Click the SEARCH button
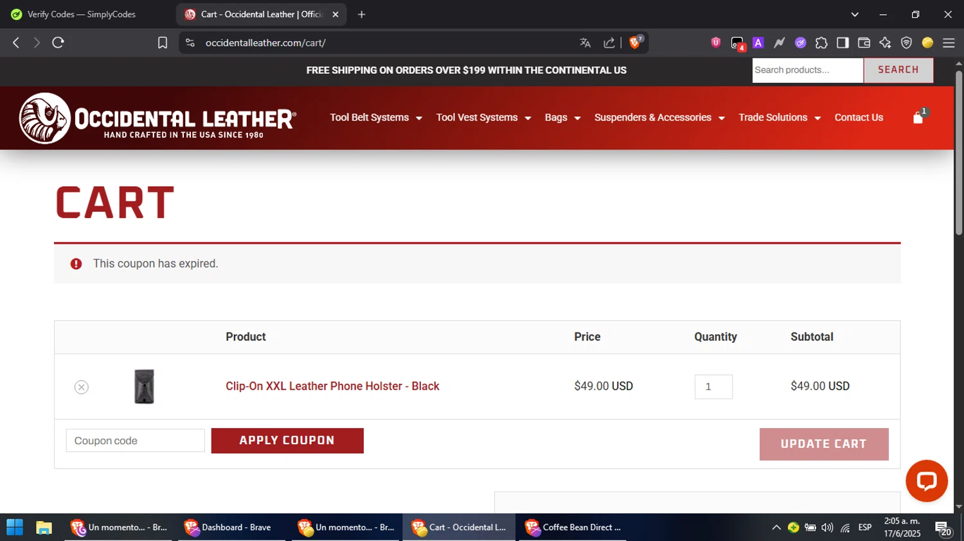The height and width of the screenshot is (541, 964). coord(898,70)
